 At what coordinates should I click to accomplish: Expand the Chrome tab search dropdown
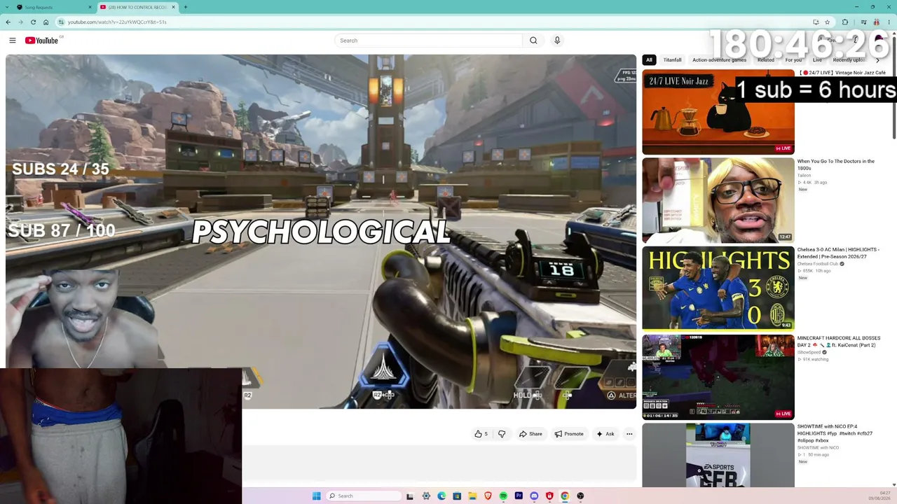point(6,7)
